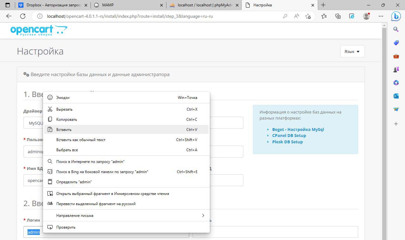The image size is (405, 240).
Task: Click the user profile avatar icon
Action: [366, 16]
